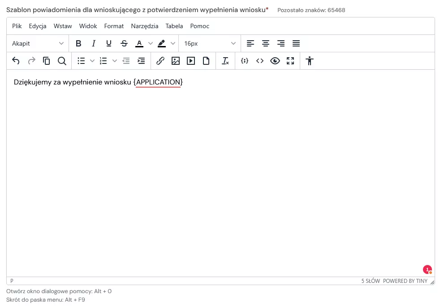
Task: Open the Source Code view icon
Action: click(x=260, y=61)
